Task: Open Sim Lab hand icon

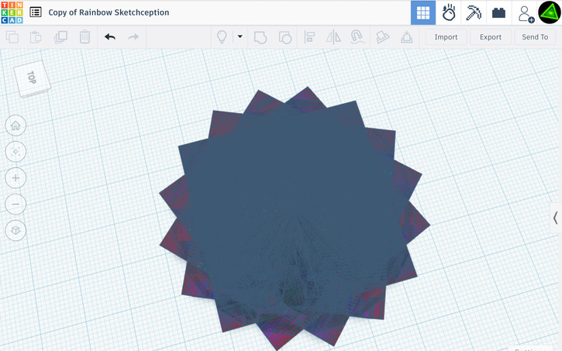Action: 448,13
